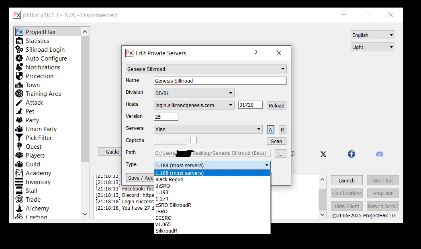Click the Silkroad Login gear icon
Viewport: 421px width, 249px height.
click(19, 50)
